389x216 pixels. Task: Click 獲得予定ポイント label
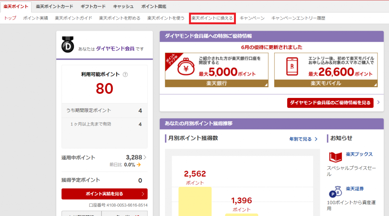coord(81,180)
